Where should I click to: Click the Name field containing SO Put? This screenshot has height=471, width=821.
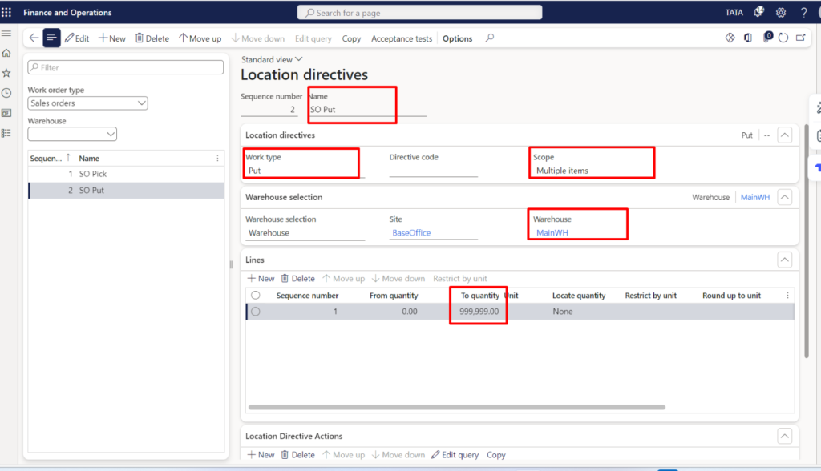(x=367, y=110)
